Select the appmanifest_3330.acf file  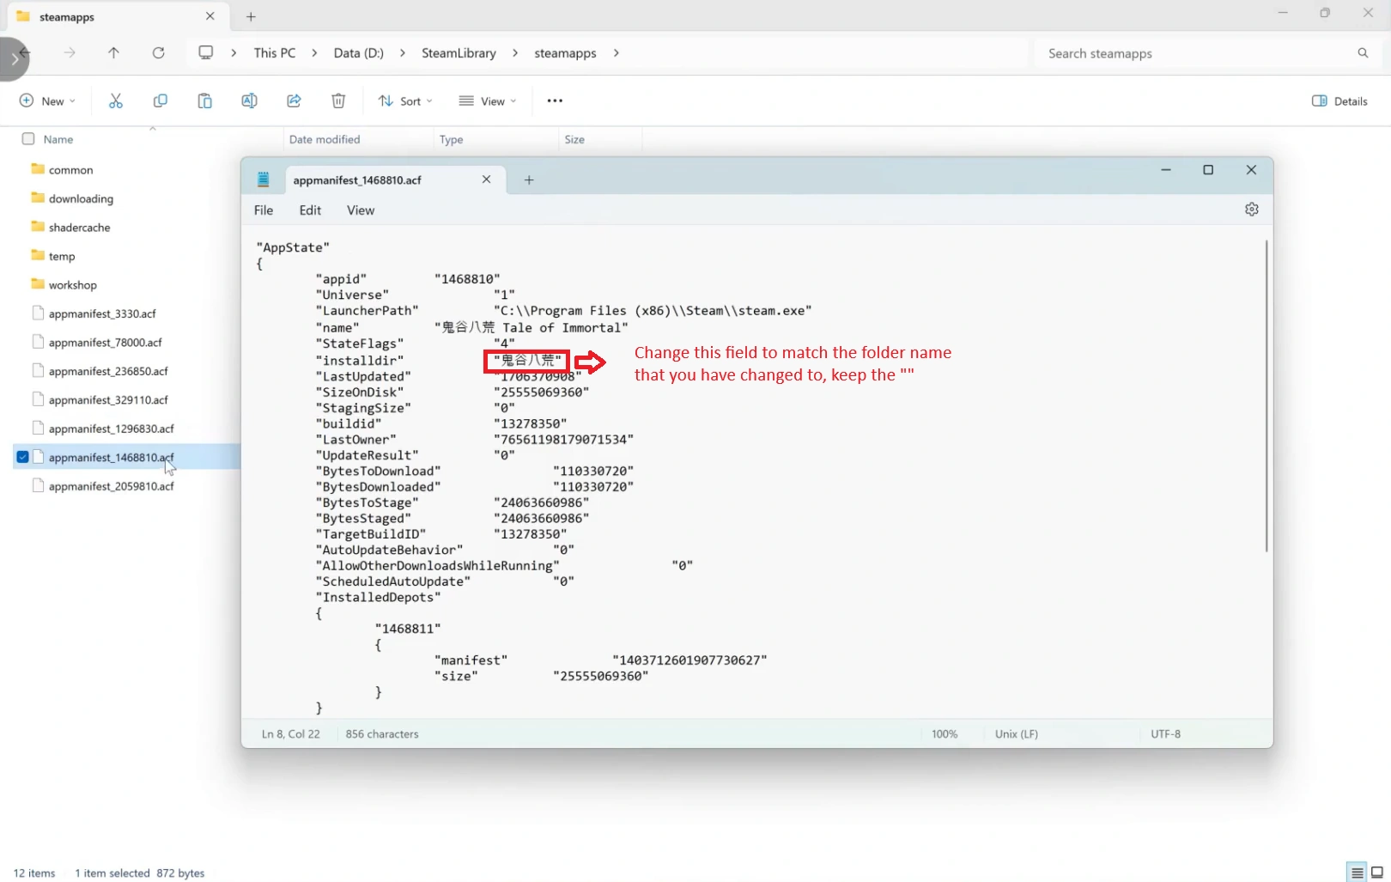[x=102, y=313]
